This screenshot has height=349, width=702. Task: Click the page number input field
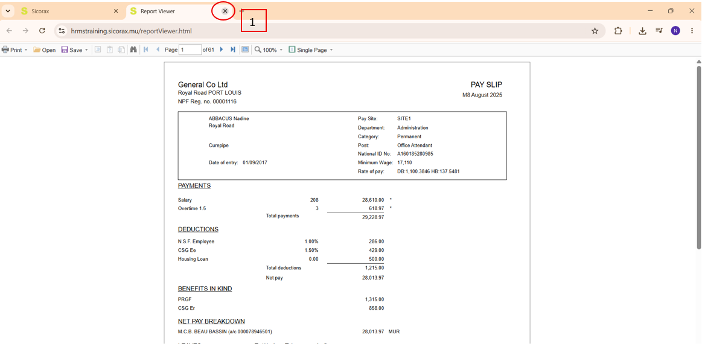tap(190, 50)
